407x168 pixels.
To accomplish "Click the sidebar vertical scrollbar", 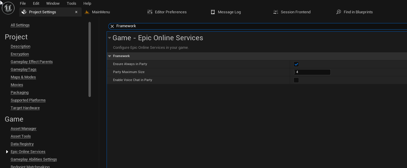I will 90,60.
